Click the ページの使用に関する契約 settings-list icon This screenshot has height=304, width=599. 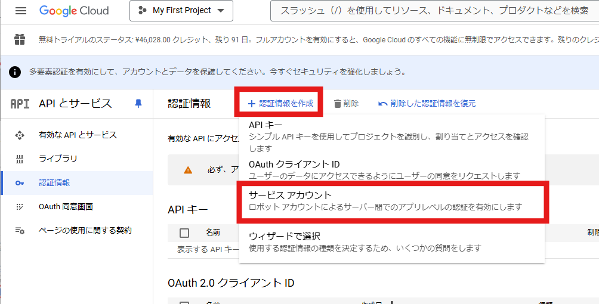[20, 231]
